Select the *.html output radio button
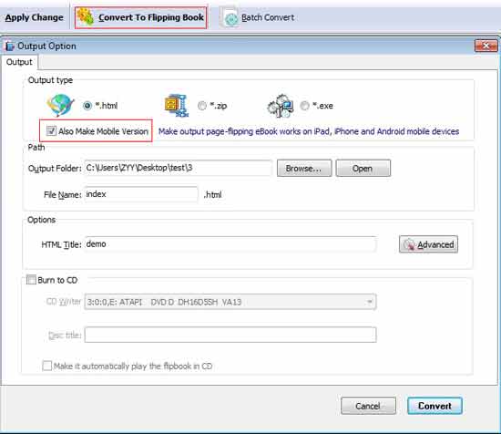 (x=87, y=106)
